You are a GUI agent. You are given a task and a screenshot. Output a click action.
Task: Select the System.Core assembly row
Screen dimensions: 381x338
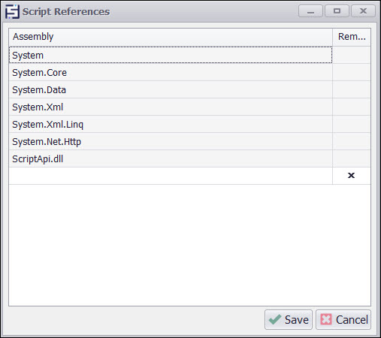(171, 72)
